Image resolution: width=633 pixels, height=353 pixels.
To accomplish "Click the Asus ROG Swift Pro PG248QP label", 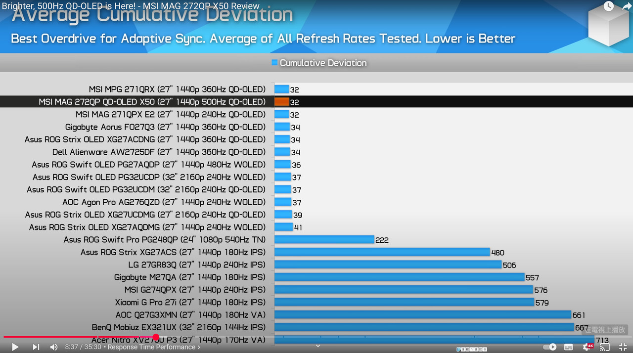I will pos(165,239).
